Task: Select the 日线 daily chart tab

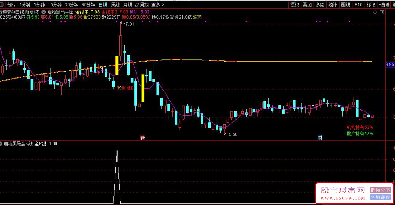Action: tap(103, 5)
